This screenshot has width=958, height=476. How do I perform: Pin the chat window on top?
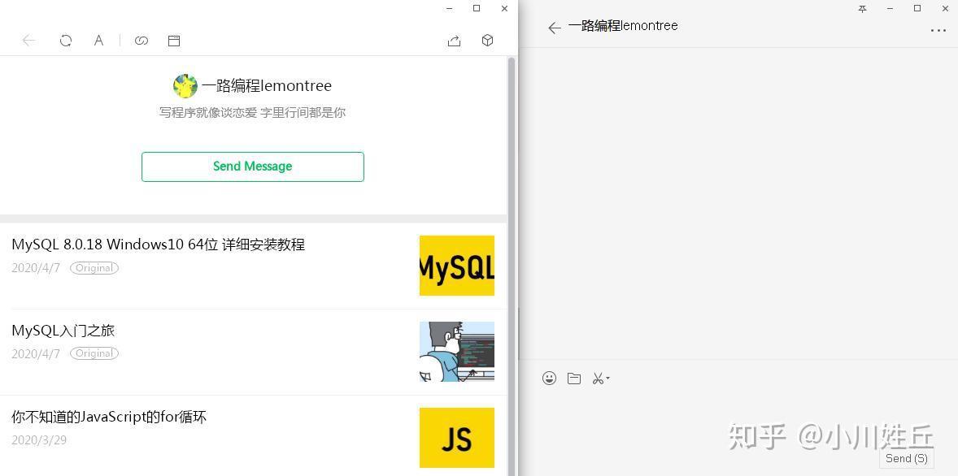[x=862, y=9]
